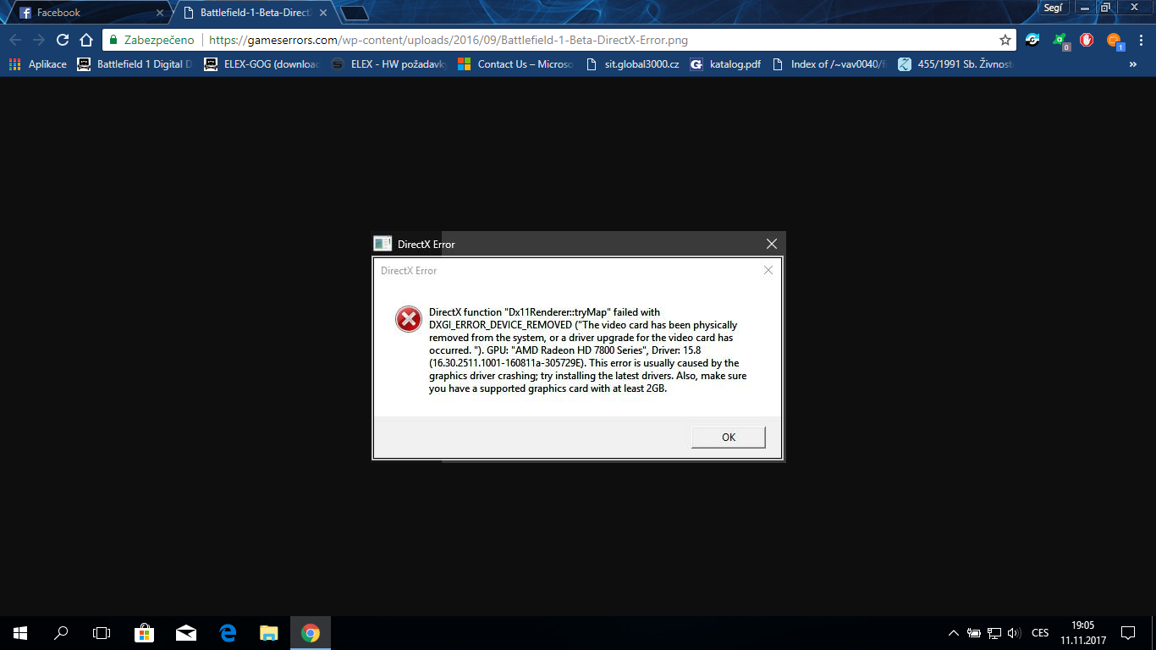The height and width of the screenshot is (650, 1156).
Task: Click the Apps grid icon in bookmarks bar
Action: tap(14, 64)
